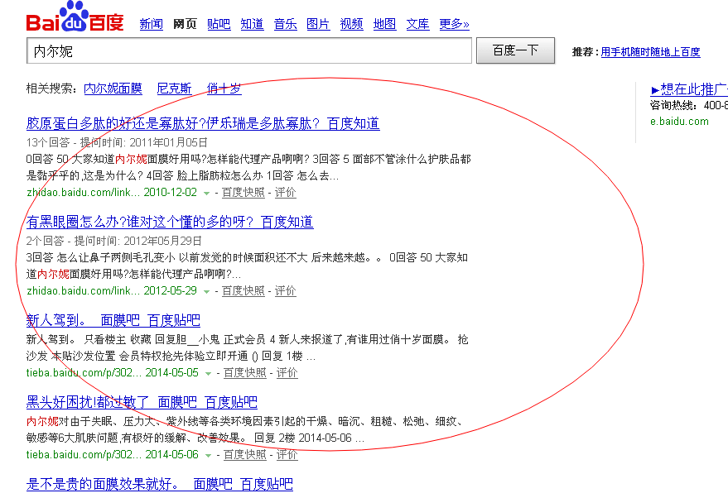Switch to the 贴吧 tab
728x498 pixels.
219,24
